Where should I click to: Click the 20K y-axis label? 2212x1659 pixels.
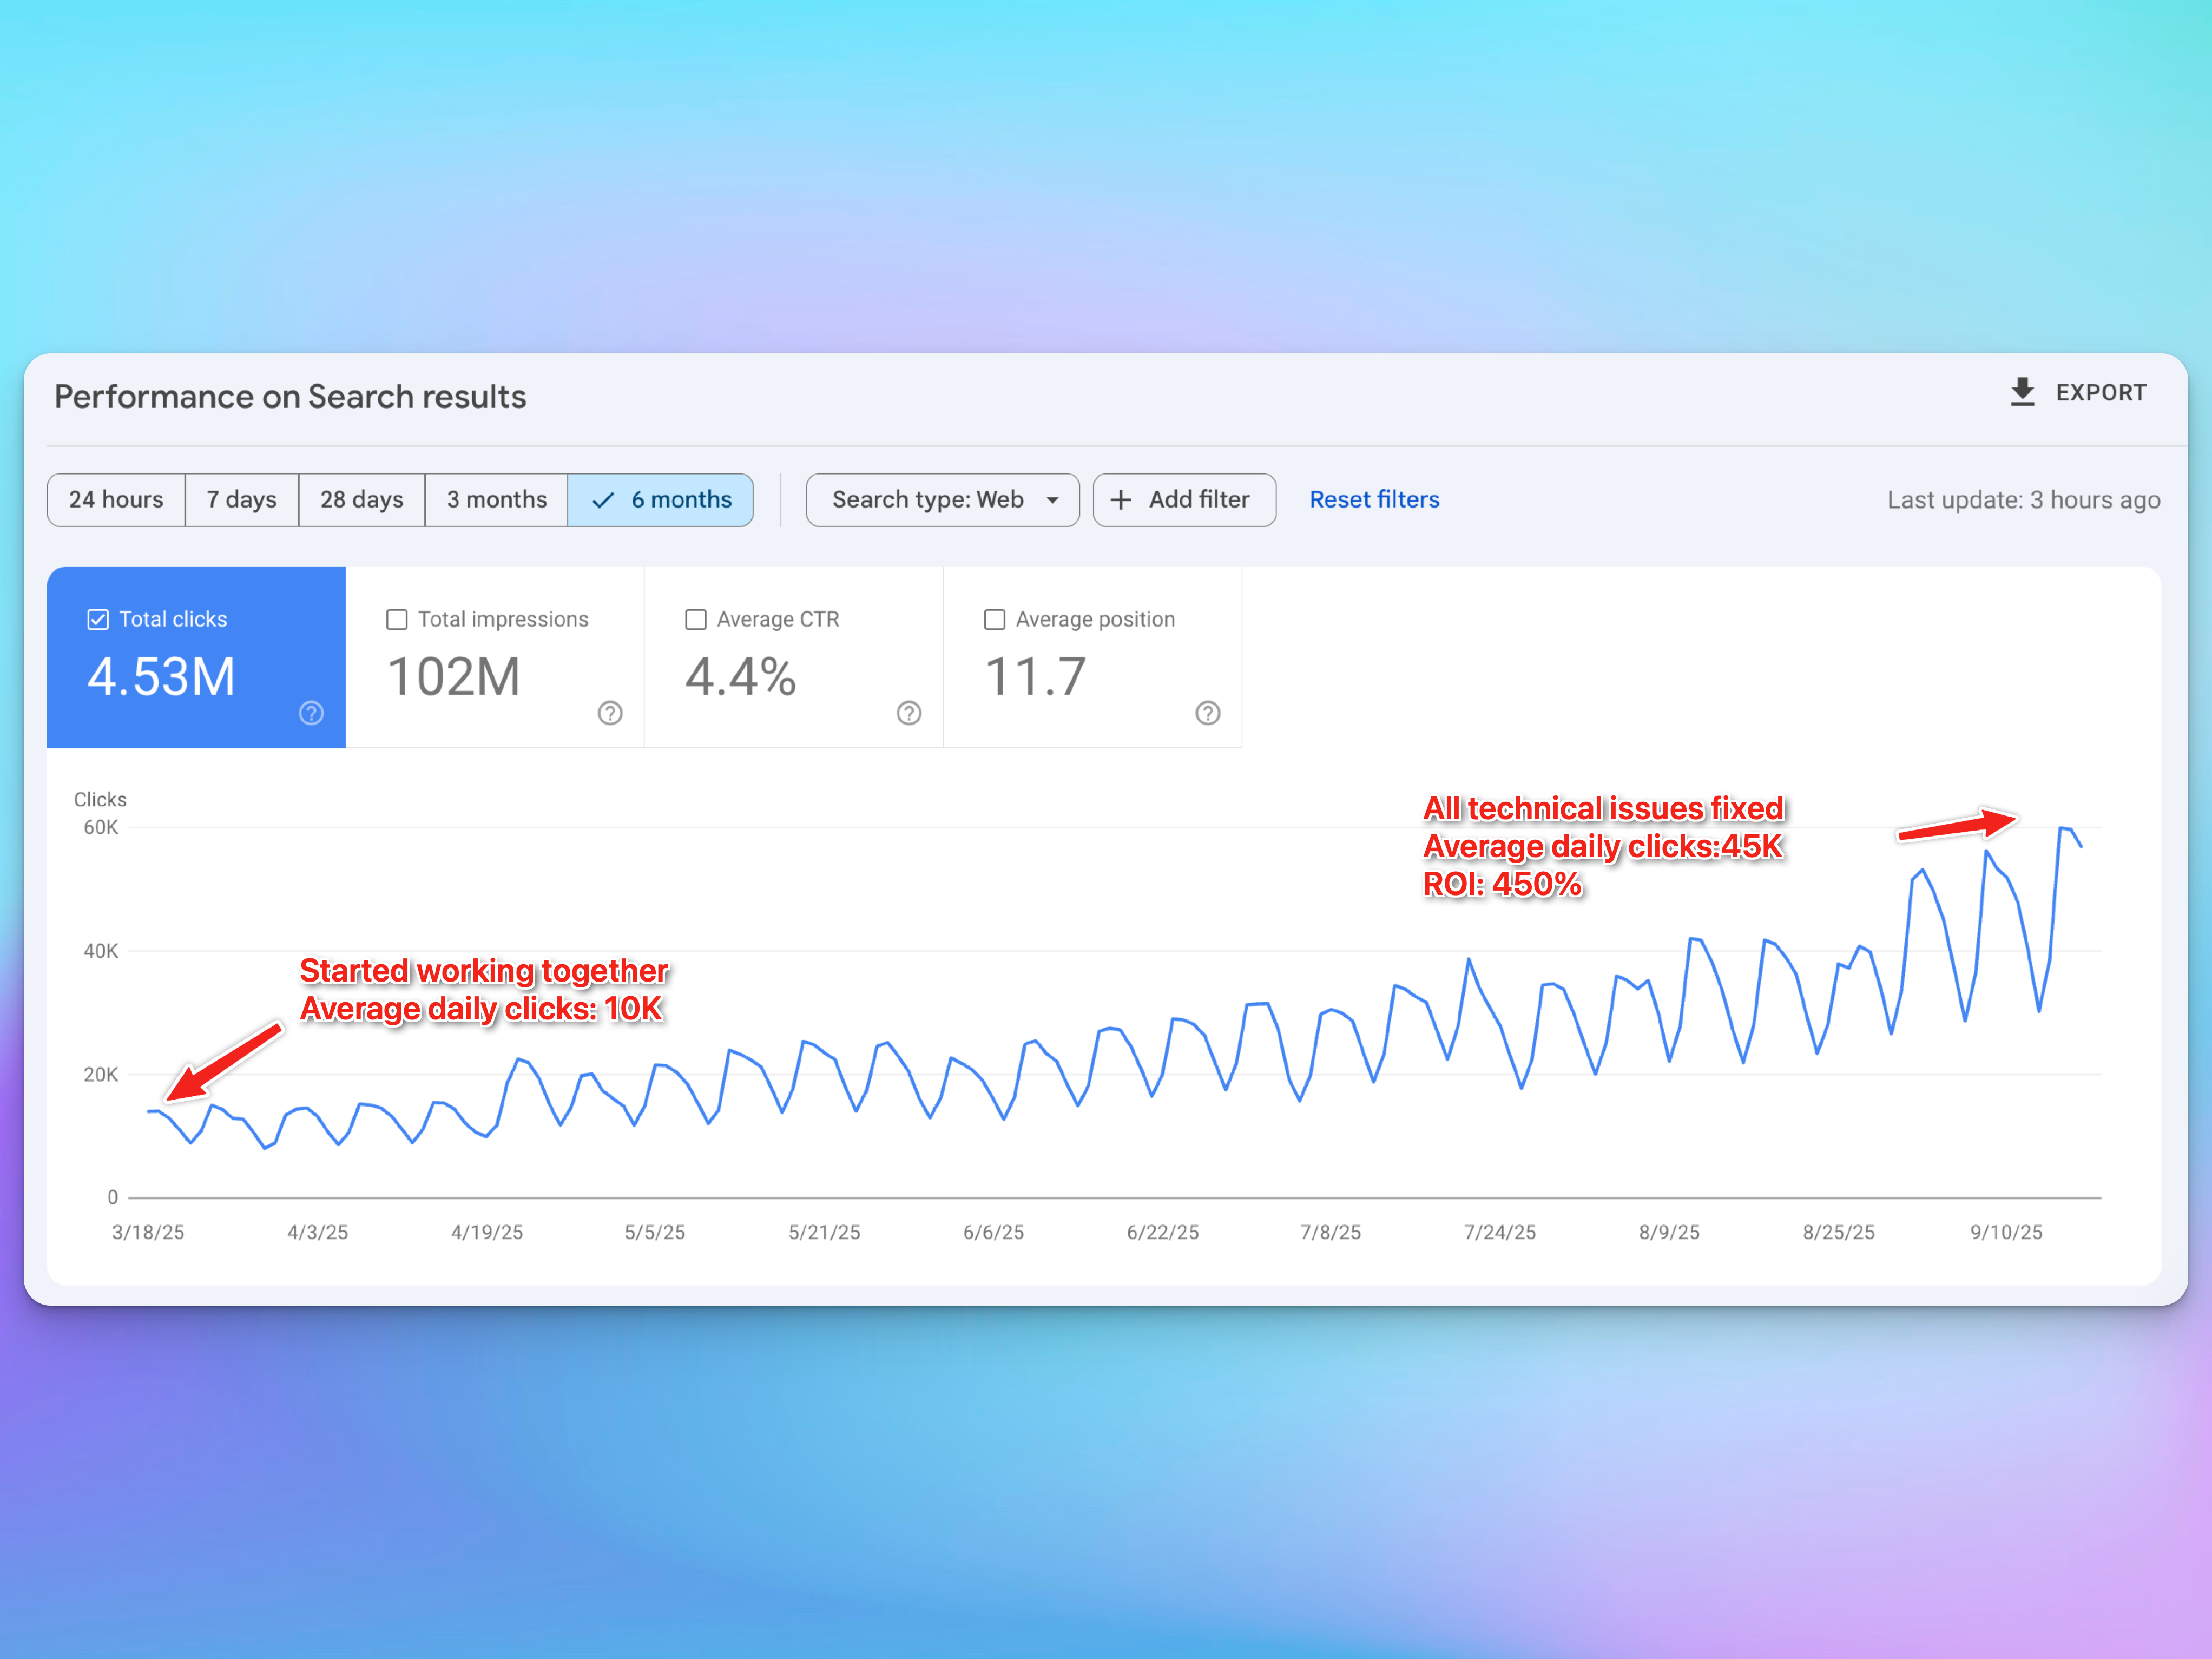[x=101, y=1075]
